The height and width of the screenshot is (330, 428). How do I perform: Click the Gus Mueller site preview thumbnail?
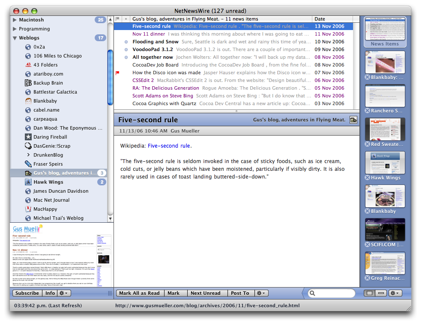point(62,255)
